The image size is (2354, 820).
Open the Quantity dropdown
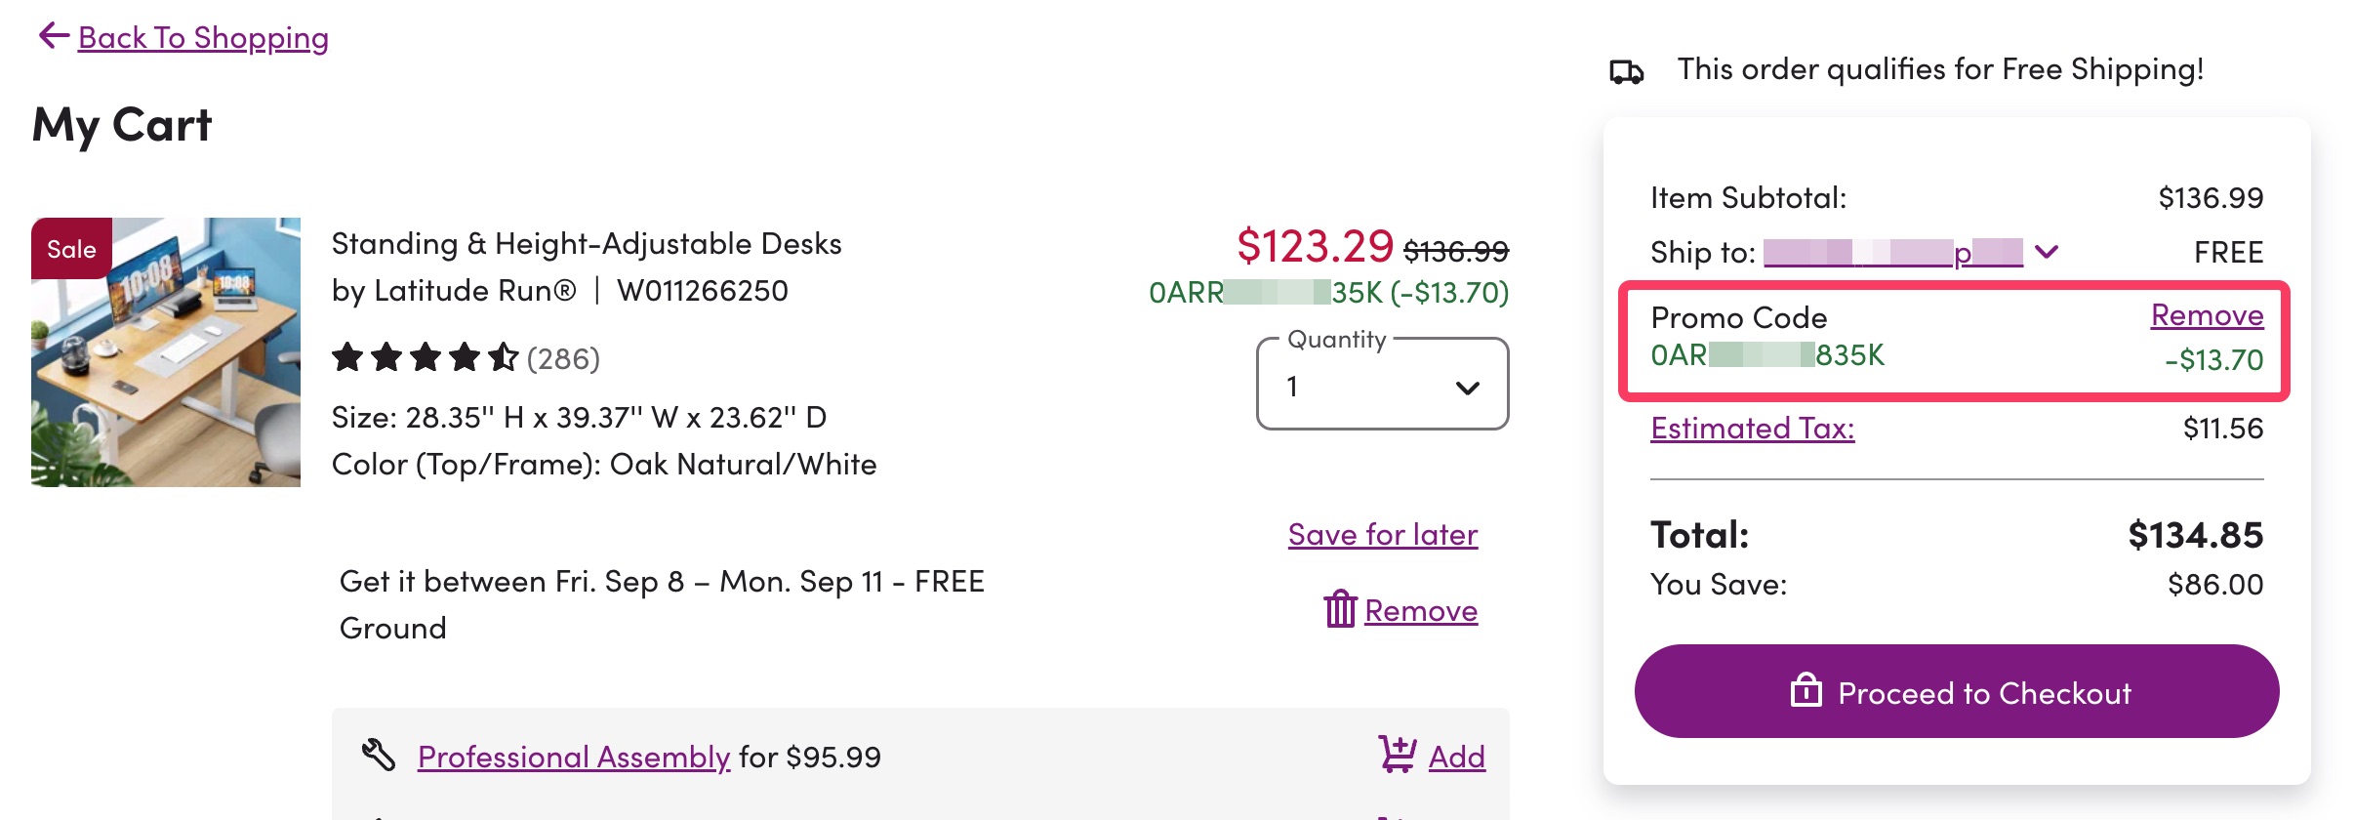tap(1381, 385)
